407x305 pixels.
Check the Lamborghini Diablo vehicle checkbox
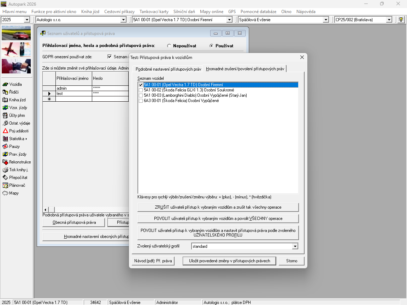(141, 95)
